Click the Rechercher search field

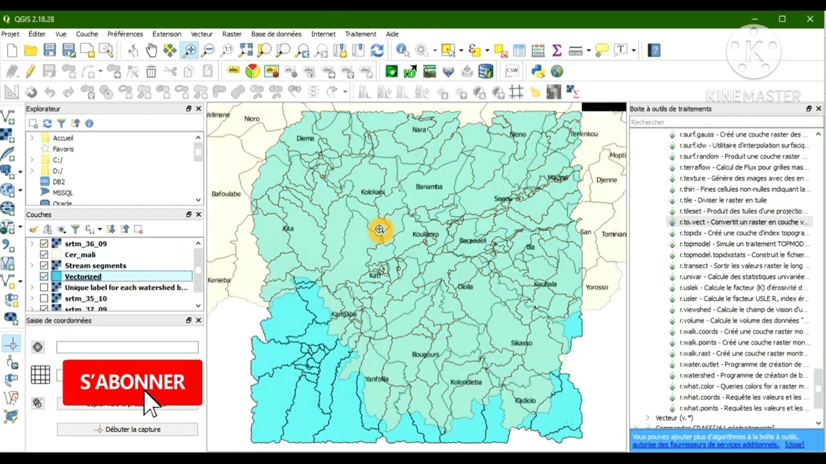tap(726, 122)
